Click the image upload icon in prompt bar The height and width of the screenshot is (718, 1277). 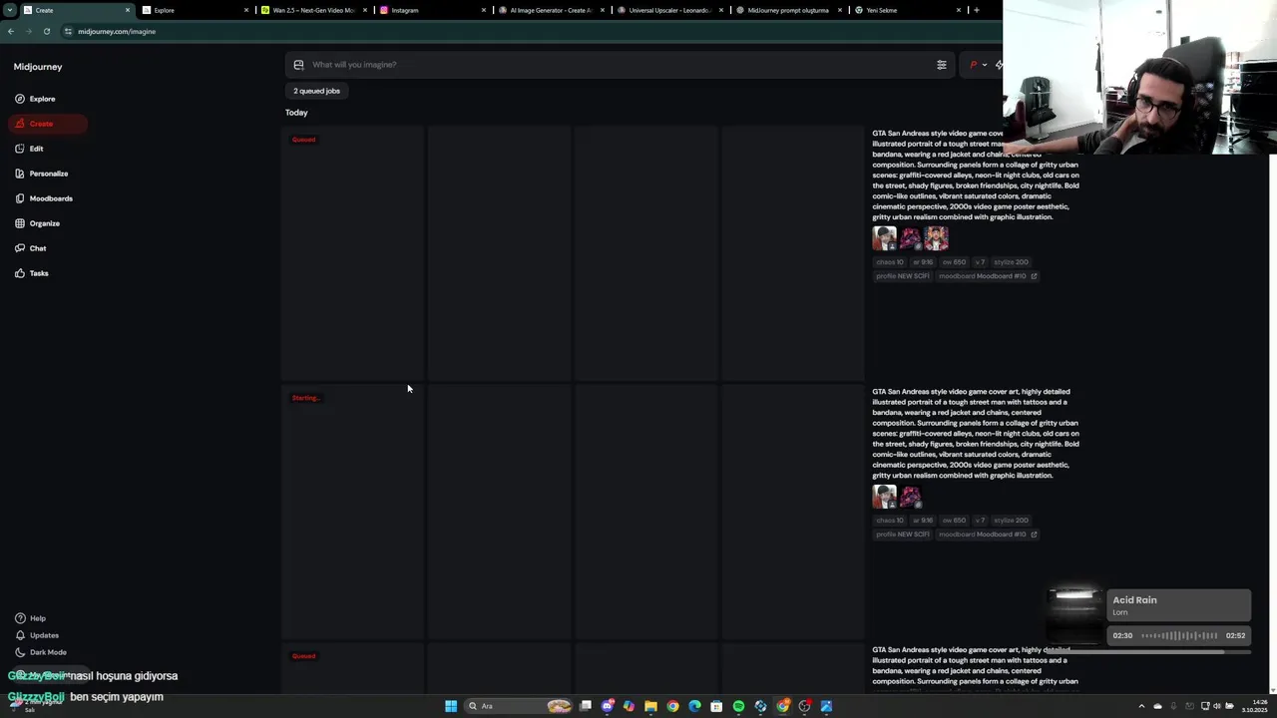click(x=298, y=65)
